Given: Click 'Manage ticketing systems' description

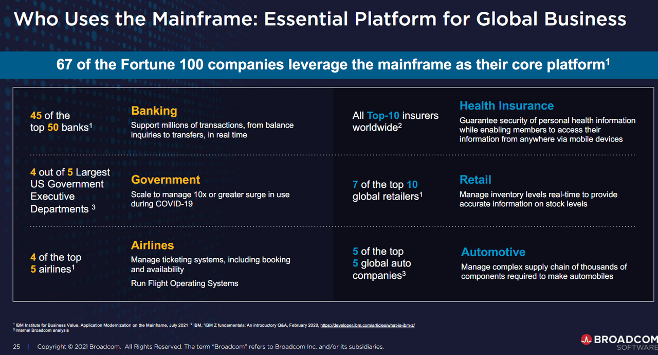Looking at the screenshot, I should point(211,264).
